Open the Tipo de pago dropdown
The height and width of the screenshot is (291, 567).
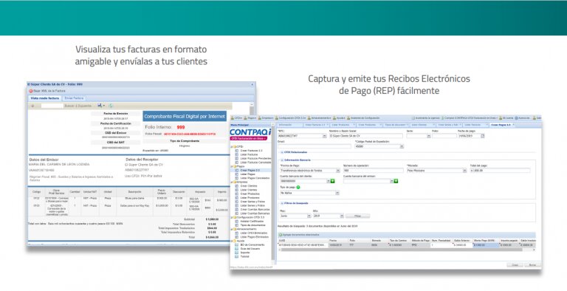click(x=337, y=193)
